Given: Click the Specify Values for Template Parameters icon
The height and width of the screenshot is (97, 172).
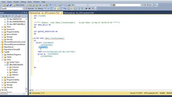Looking at the screenshot, I should (93, 9).
